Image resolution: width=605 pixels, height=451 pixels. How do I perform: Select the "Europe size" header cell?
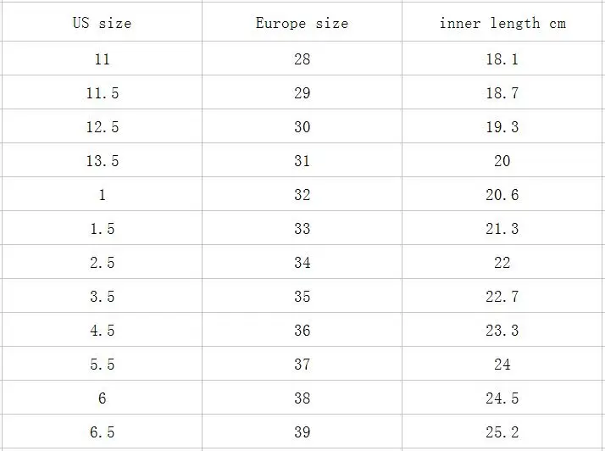pos(302,22)
